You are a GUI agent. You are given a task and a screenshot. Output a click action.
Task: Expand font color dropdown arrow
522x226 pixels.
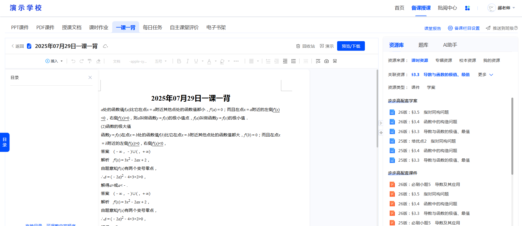[216, 61]
